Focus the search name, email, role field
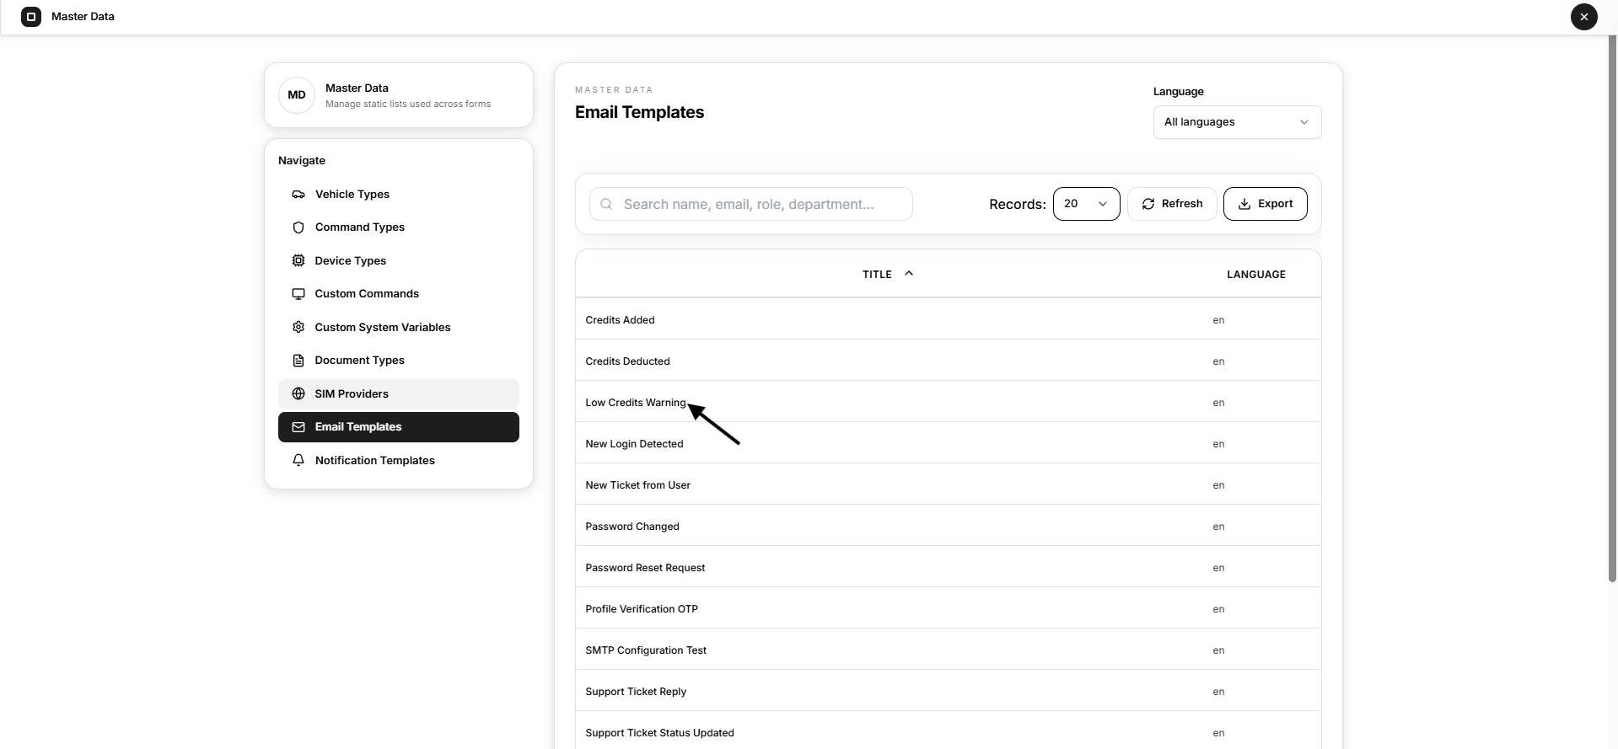Screen dimensions: 1618x749 [x=750, y=204]
